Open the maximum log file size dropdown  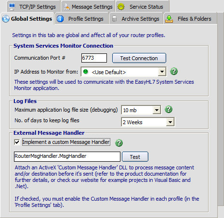pos(157,110)
